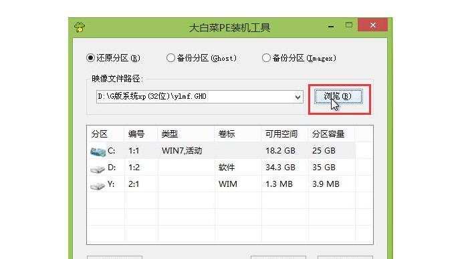Click the cabbage app icon in title bar
468x259 pixels.
(x=80, y=27)
